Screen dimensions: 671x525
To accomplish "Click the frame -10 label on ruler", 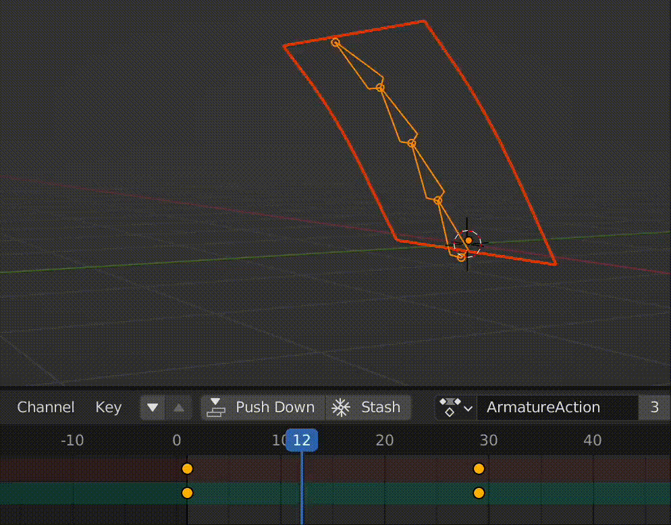I will [72, 440].
